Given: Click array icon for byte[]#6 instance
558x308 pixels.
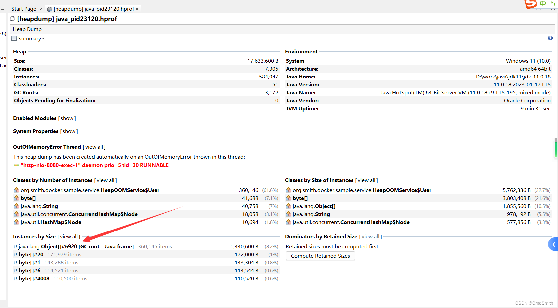Looking at the screenshot, I should click(16, 270).
